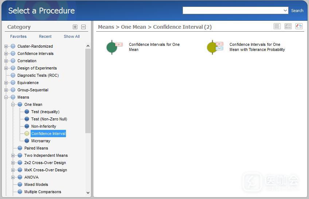Select Test (Inequality) in the tree
Image resolution: width=309 pixels, height=199 pixels.
pos(45,112)
